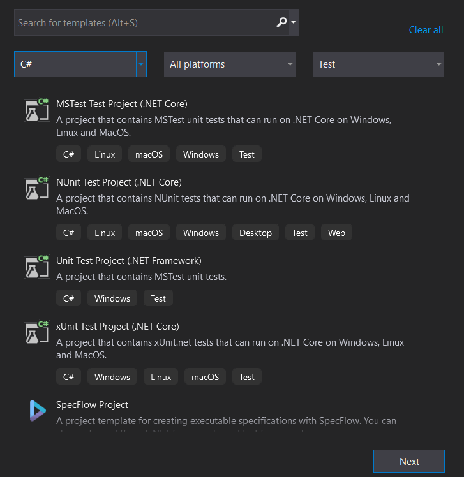Viewport: 464px width, 477px height.
Task: Select the SpecFlow Project title
Action: pyautogui.click(x=93, y=405)
